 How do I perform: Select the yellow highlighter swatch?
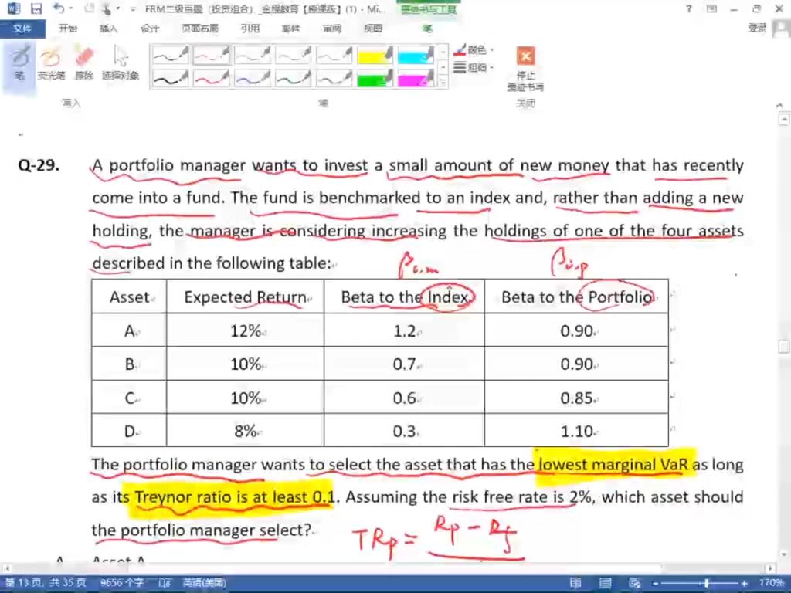click(x=375, y=55)
